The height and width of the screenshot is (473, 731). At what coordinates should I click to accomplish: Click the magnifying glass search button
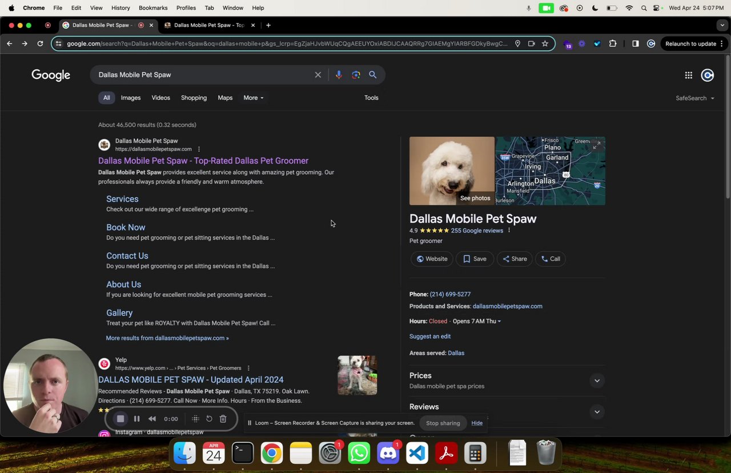pyautogui.click(x=373, y=75)
